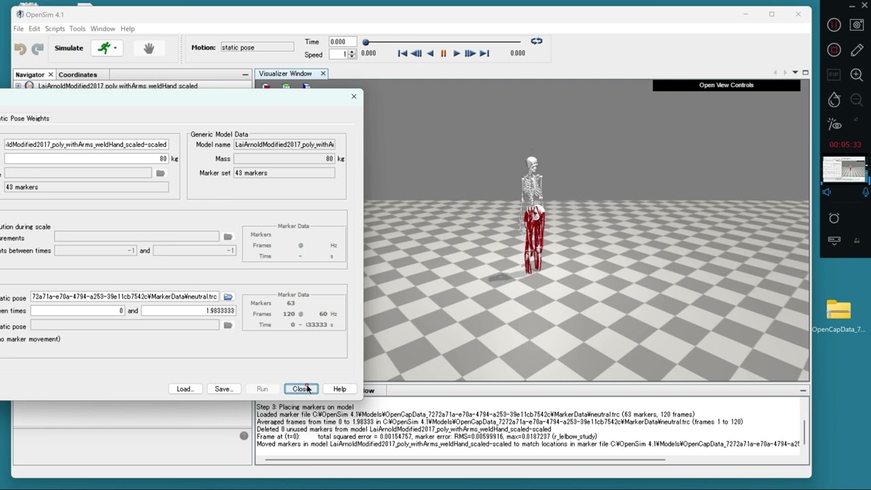
Task: Click the static pose marker file path field
Action: coord(125,297)
